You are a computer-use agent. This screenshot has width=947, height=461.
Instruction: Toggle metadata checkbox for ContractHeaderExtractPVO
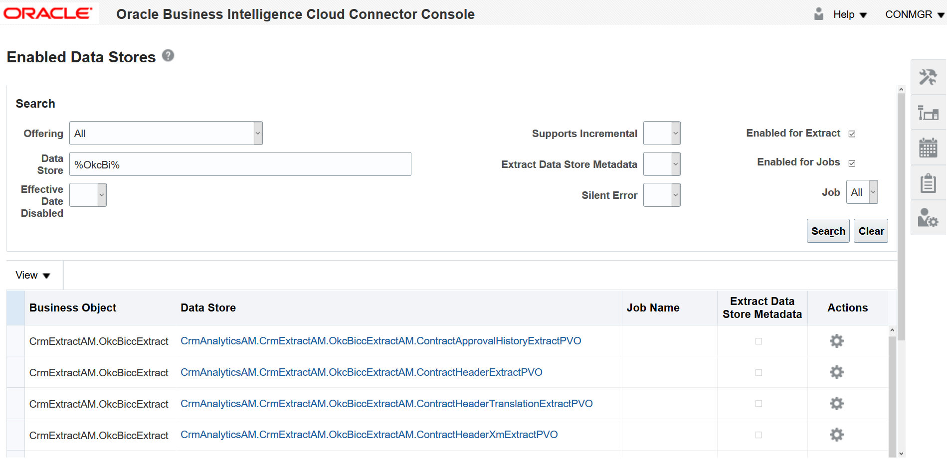coord(758,373)
